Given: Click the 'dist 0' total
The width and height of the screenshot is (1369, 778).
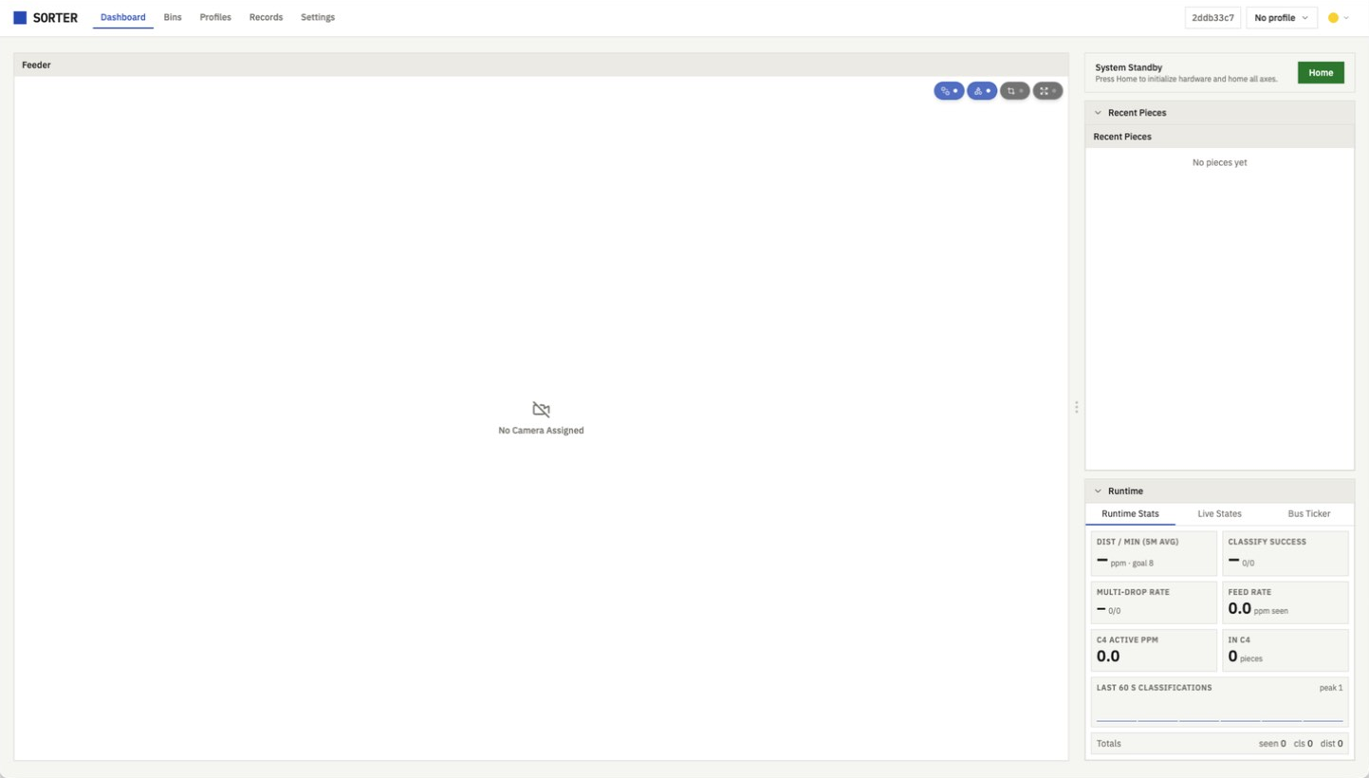Looking at the screenshot, I should point(1332,744).
